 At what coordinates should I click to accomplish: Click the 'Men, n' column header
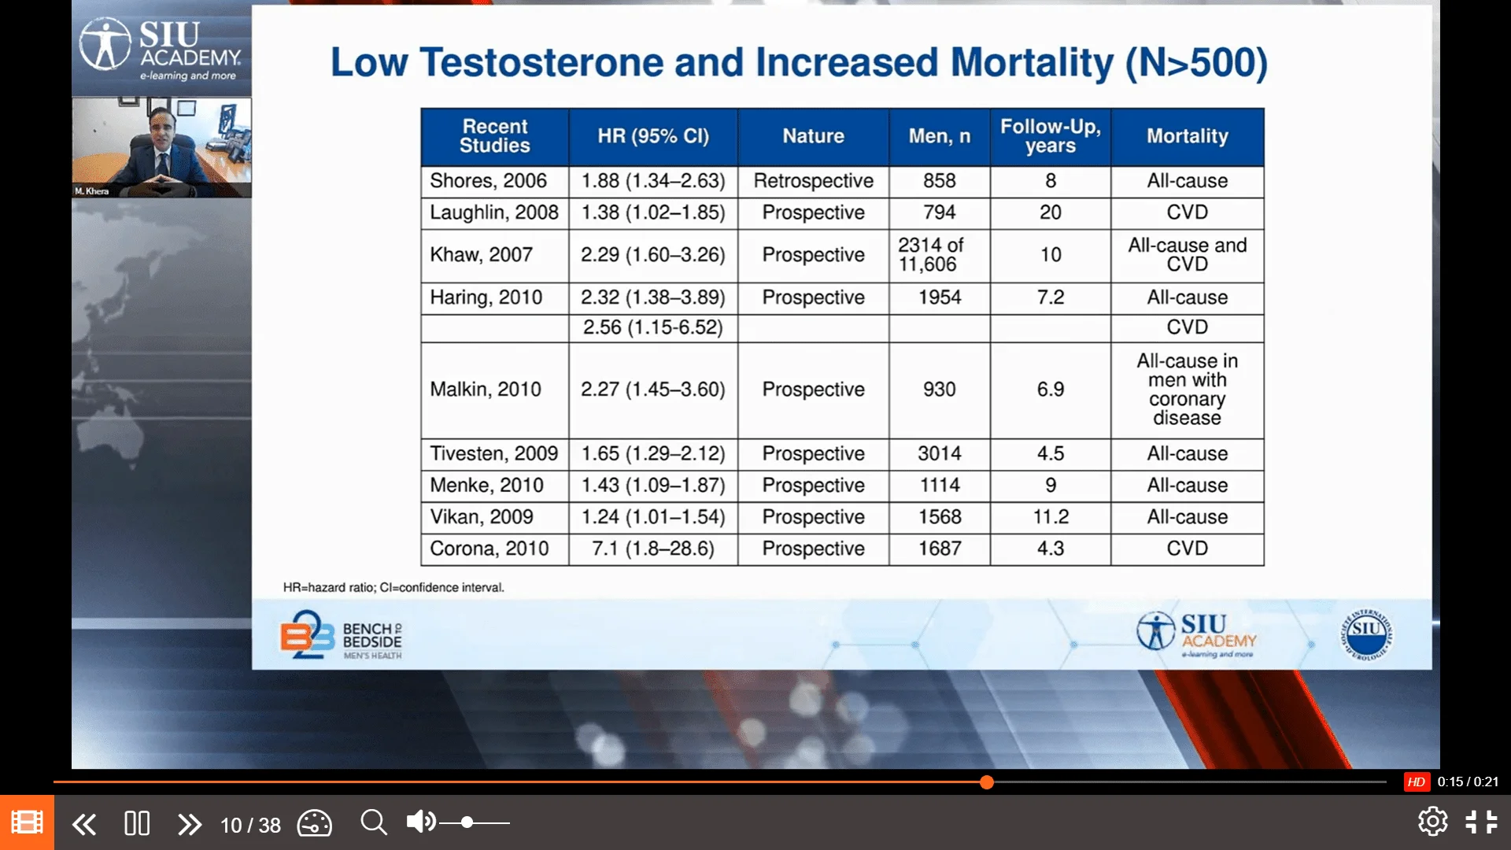point(940,136)
